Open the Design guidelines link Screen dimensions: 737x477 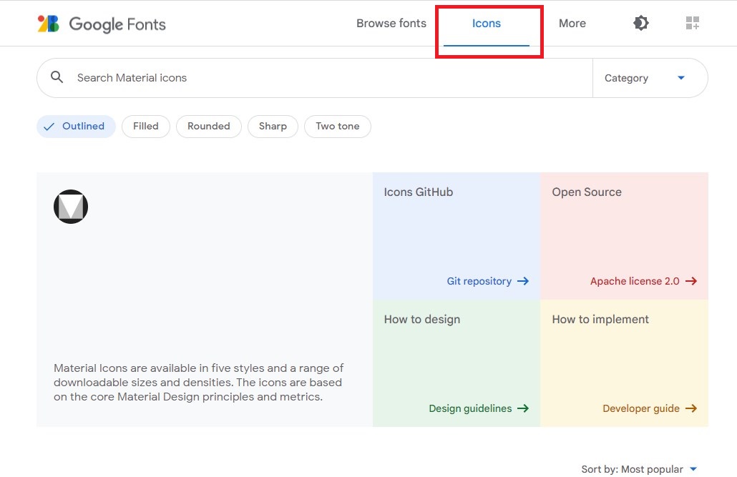472,408
